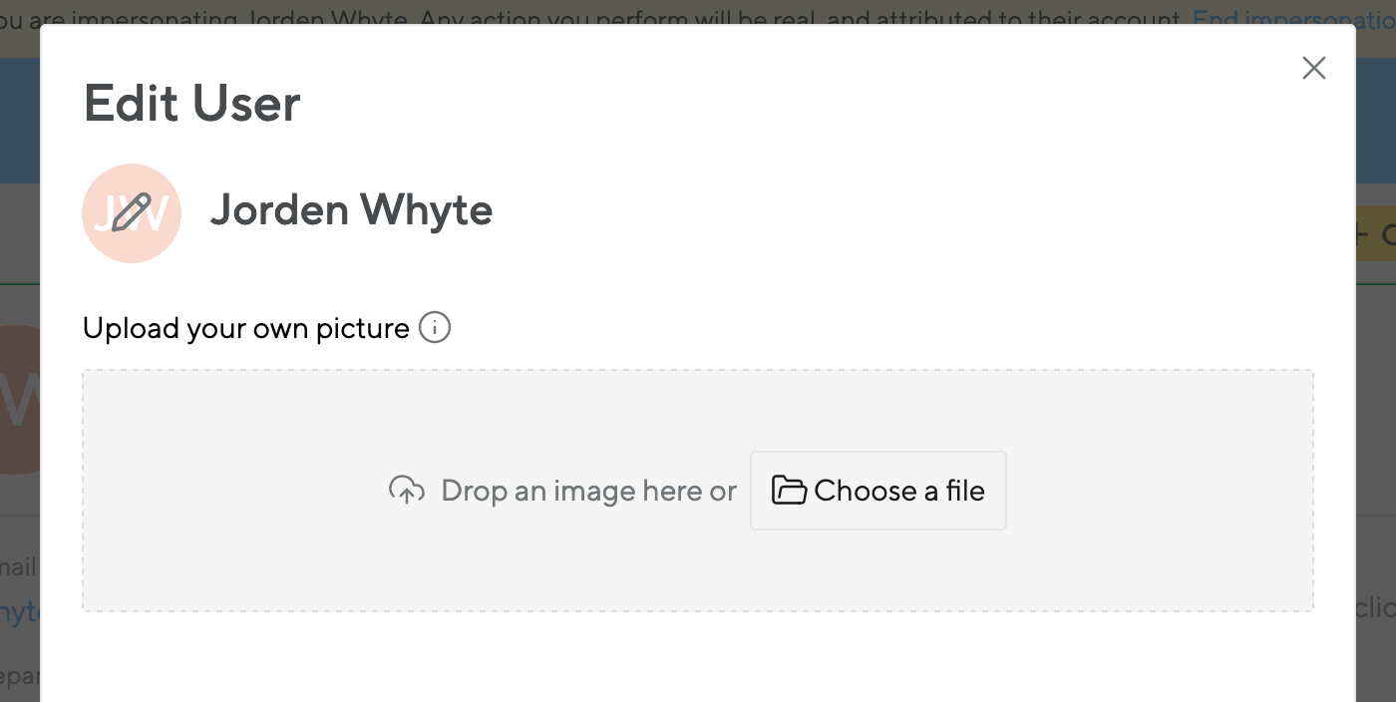Click the folder icon on Choose a file
1396x702 pixels.
point(789,490)
